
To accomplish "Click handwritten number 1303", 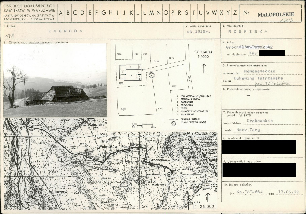I will [286, 20].
